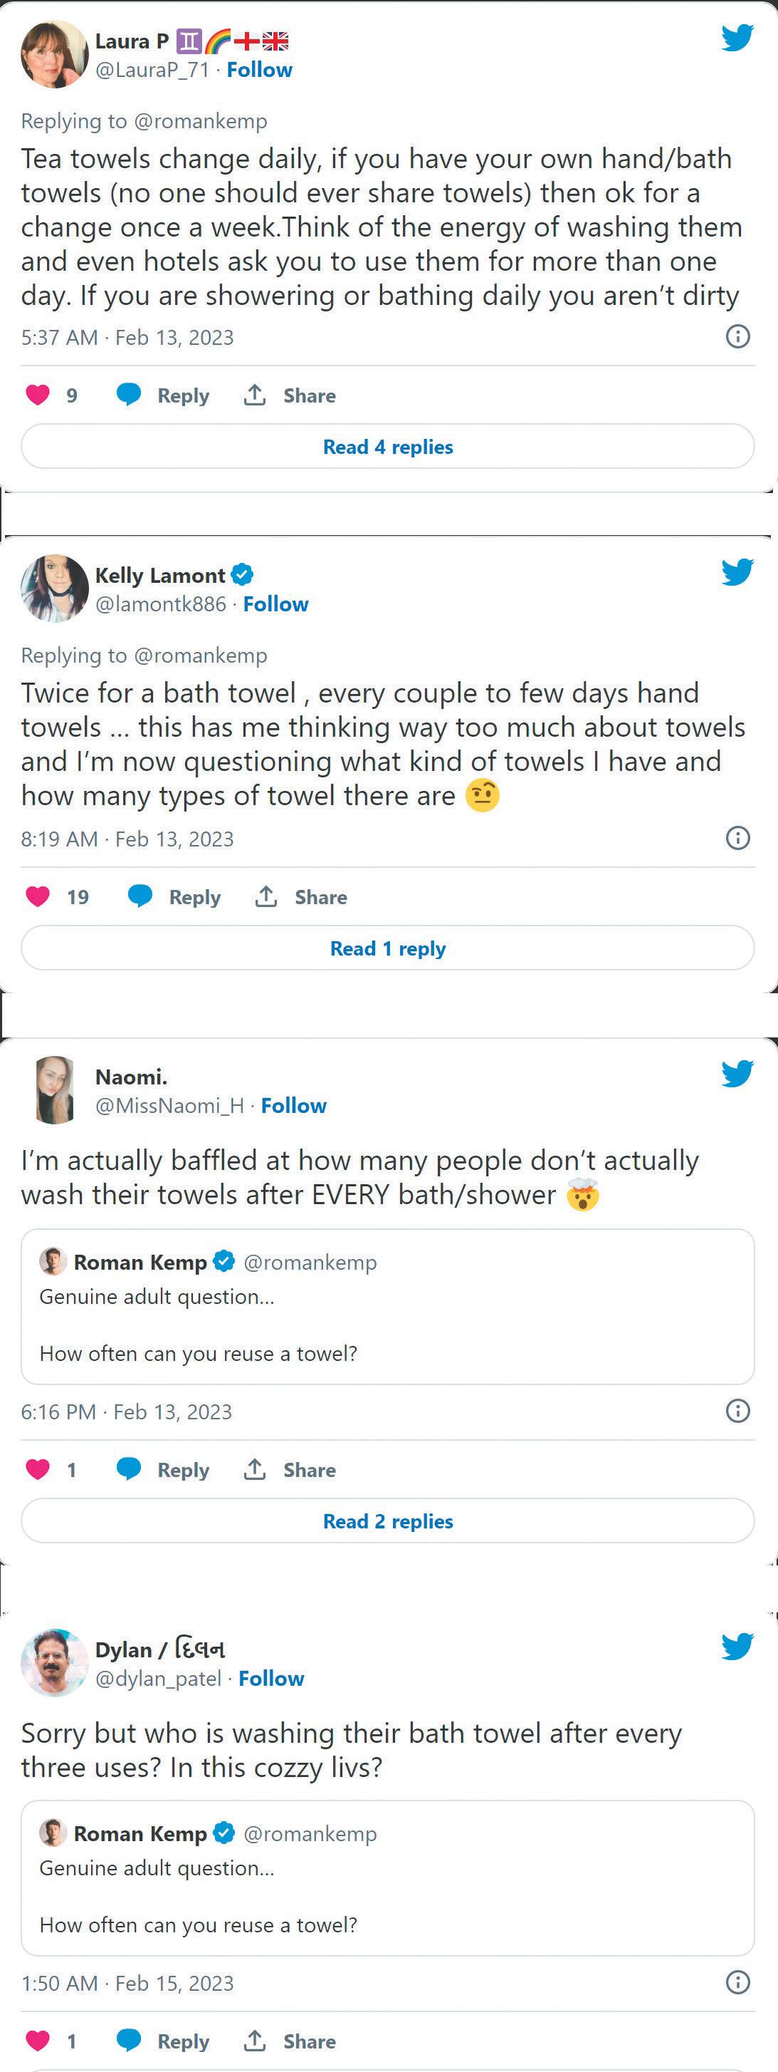Viewport: 778px width, 2072px height.
Task: Expand Read 4 replies on Laura's tweet
Action: tap(387, 447)
